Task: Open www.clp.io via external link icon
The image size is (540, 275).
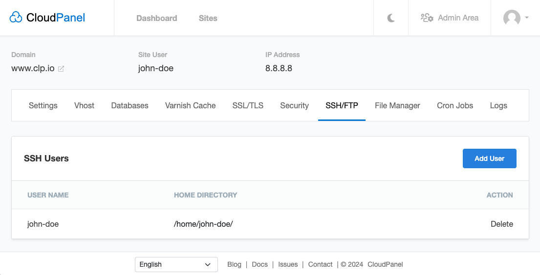Action: 61,69
